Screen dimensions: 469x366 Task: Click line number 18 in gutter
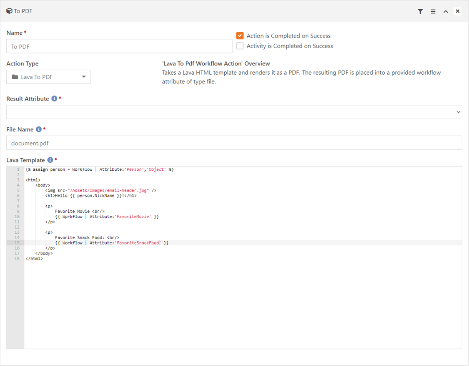(x=17, y=258)
